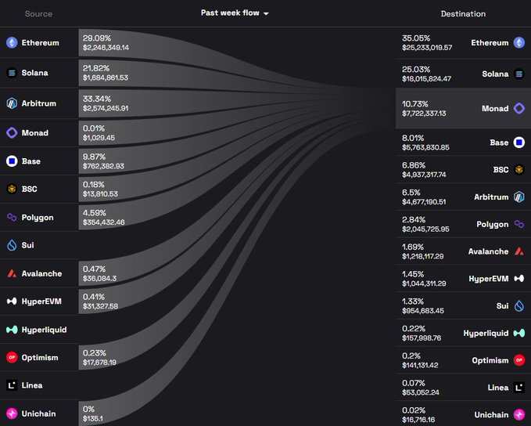Click the $36,084.3 Avalanche source value

tap(99, 278)
